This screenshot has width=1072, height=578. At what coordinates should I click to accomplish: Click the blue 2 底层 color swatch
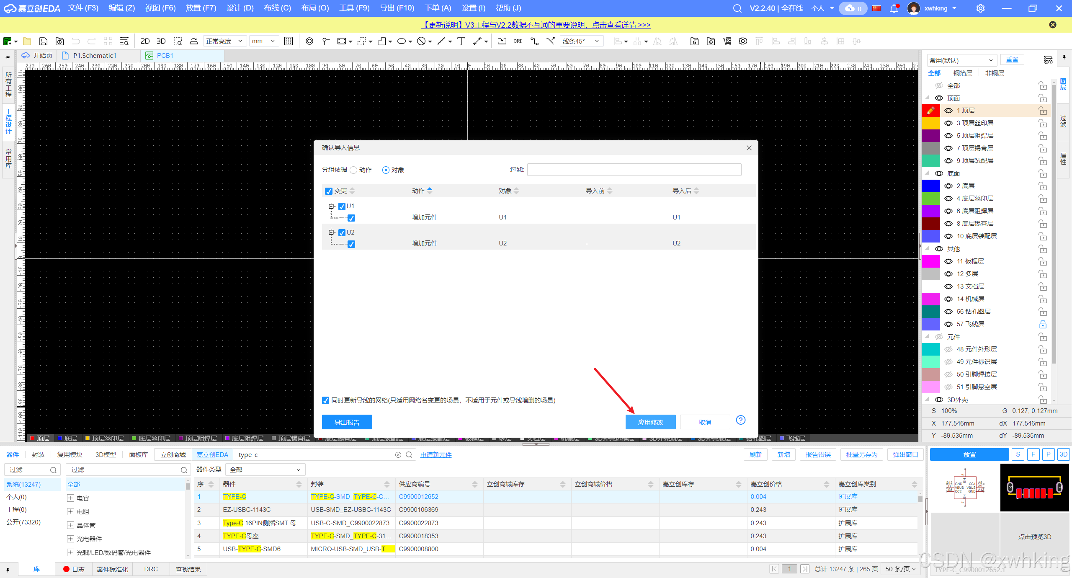click(x=930, y=186)
